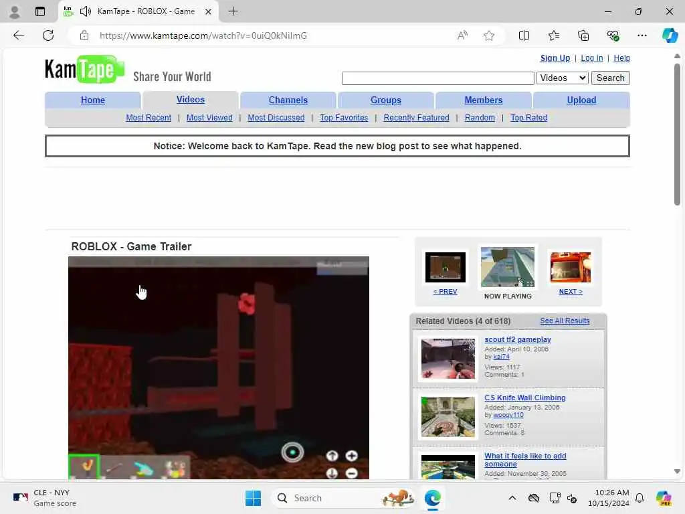Viewport: 685px width, 514px height.
Task: Open the tab actions menu icon
Action: (39, 11)
